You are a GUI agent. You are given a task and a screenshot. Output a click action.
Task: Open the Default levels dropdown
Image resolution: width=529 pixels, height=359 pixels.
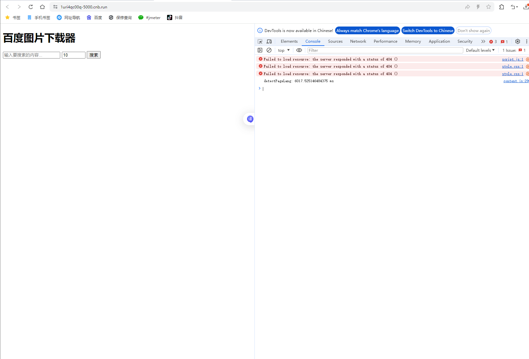point(480,50)
